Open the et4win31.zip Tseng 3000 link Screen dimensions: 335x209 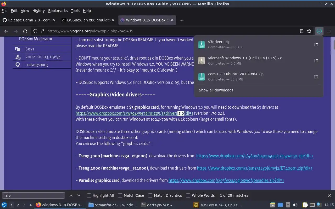(254, 156)
